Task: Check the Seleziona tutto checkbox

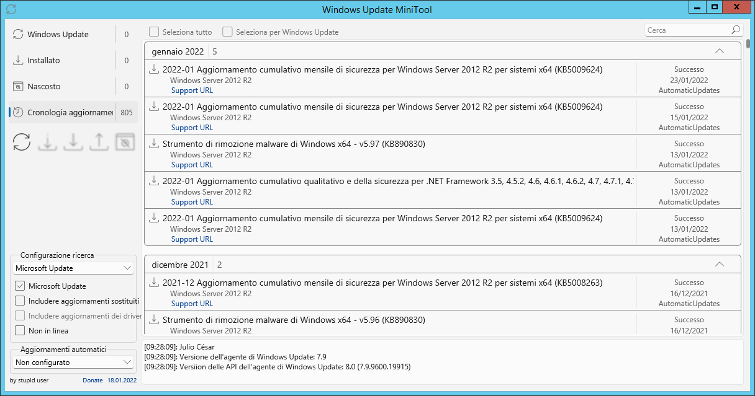Action: click(153, 32)
